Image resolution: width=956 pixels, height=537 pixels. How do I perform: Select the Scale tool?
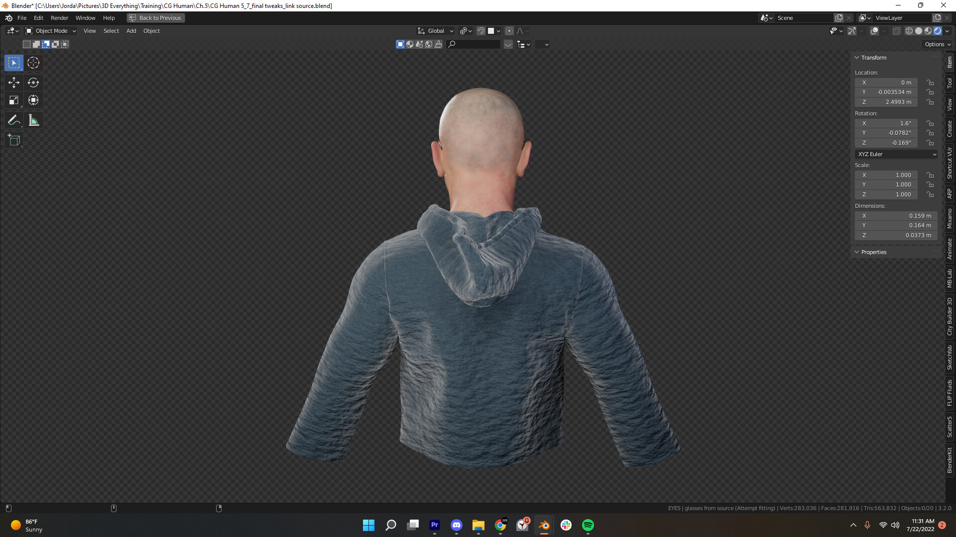click(13, 100)
